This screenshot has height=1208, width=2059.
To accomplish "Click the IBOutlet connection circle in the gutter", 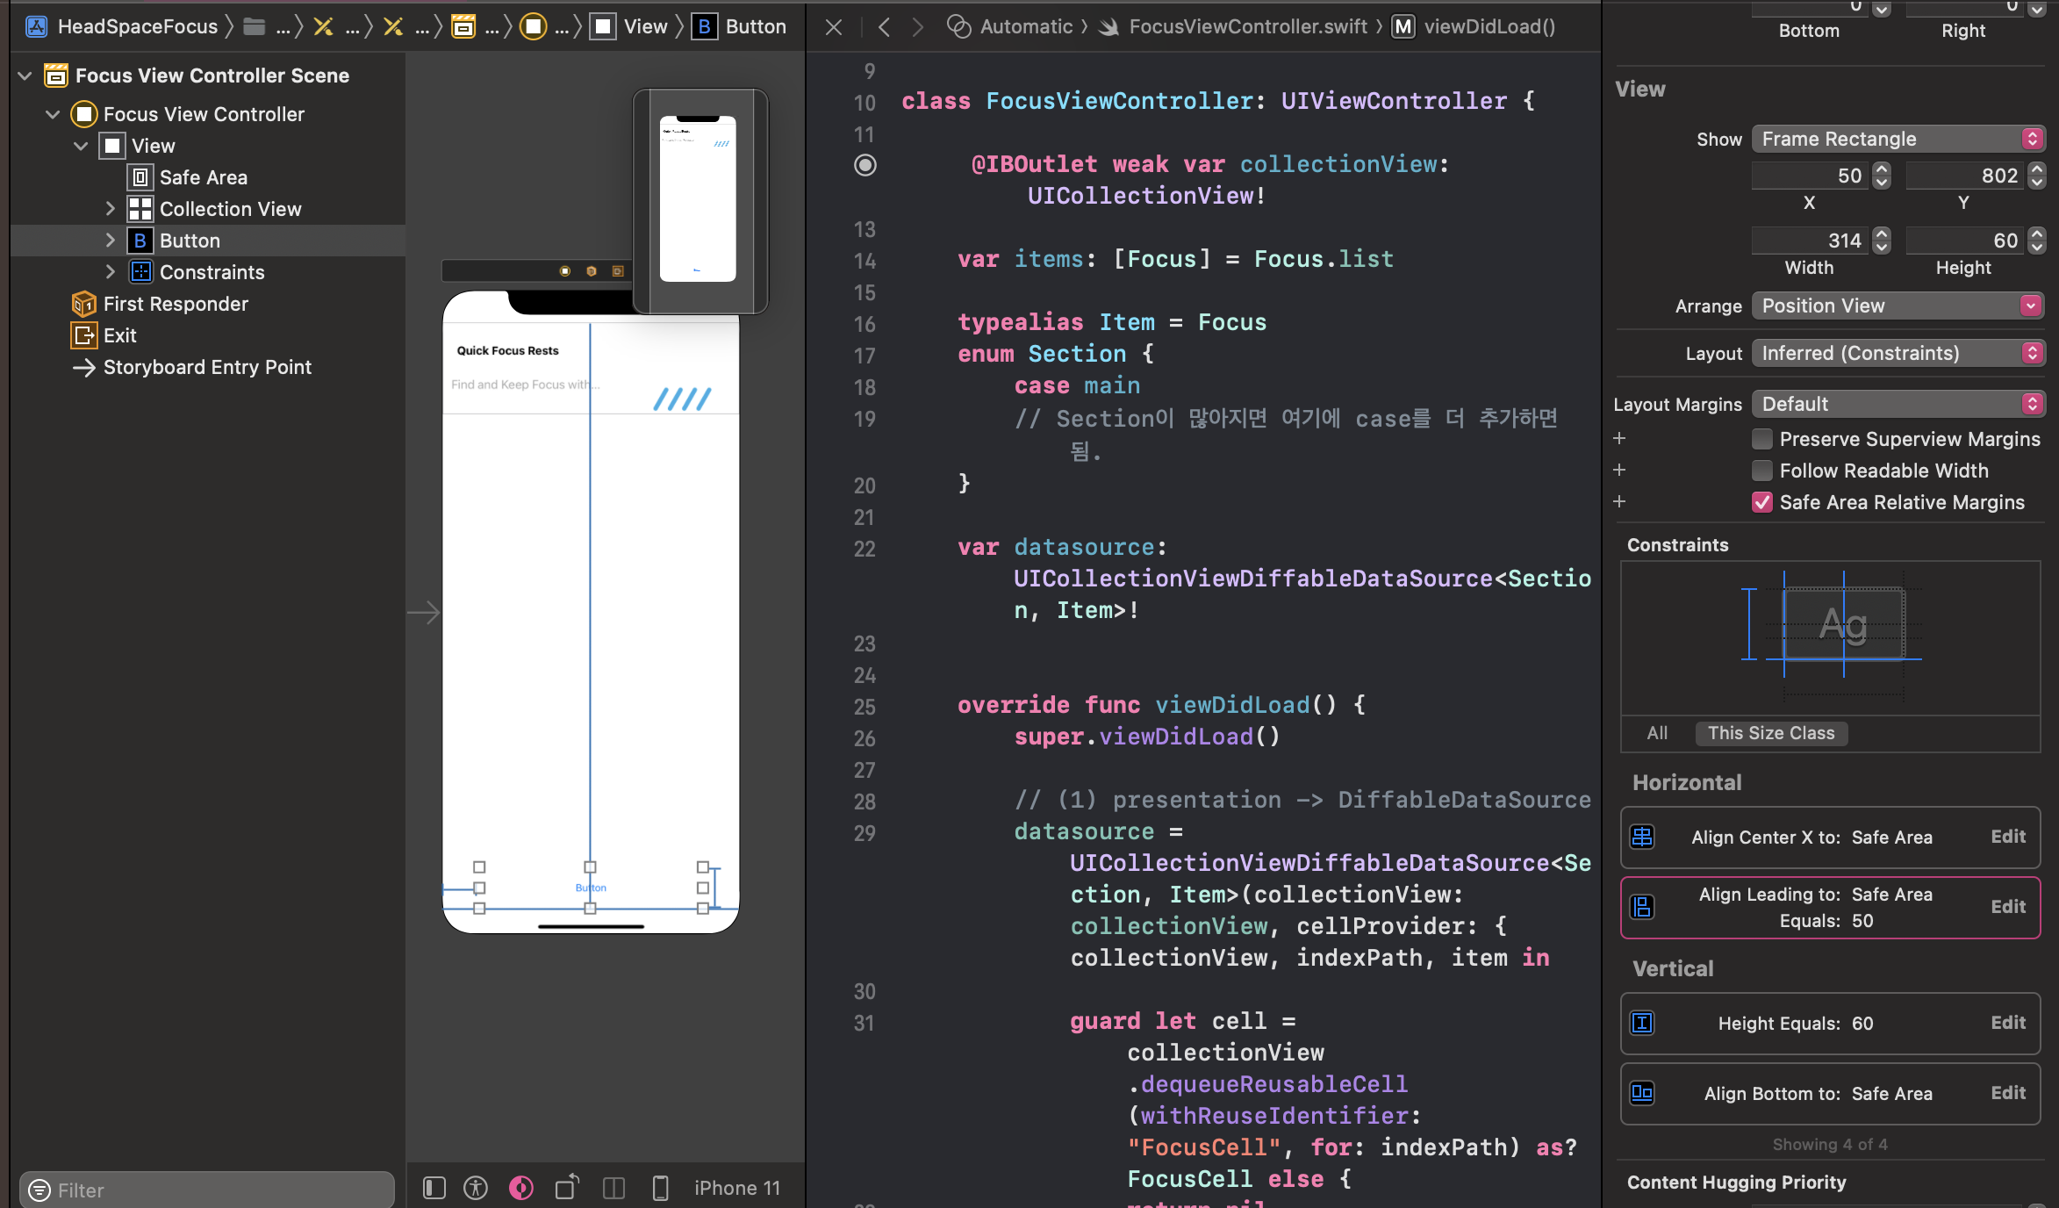I will coord(865,165).
